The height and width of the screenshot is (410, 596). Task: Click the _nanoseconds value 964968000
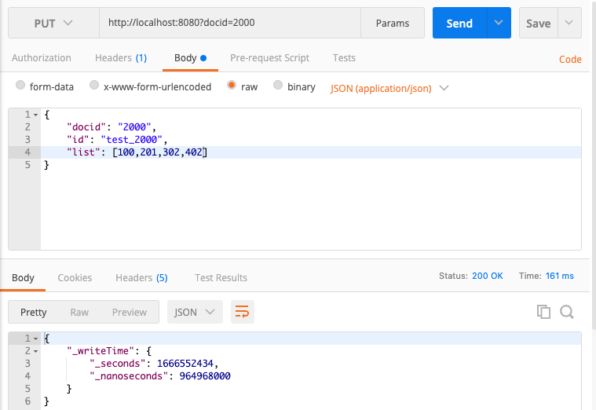[x=205, y=376]
